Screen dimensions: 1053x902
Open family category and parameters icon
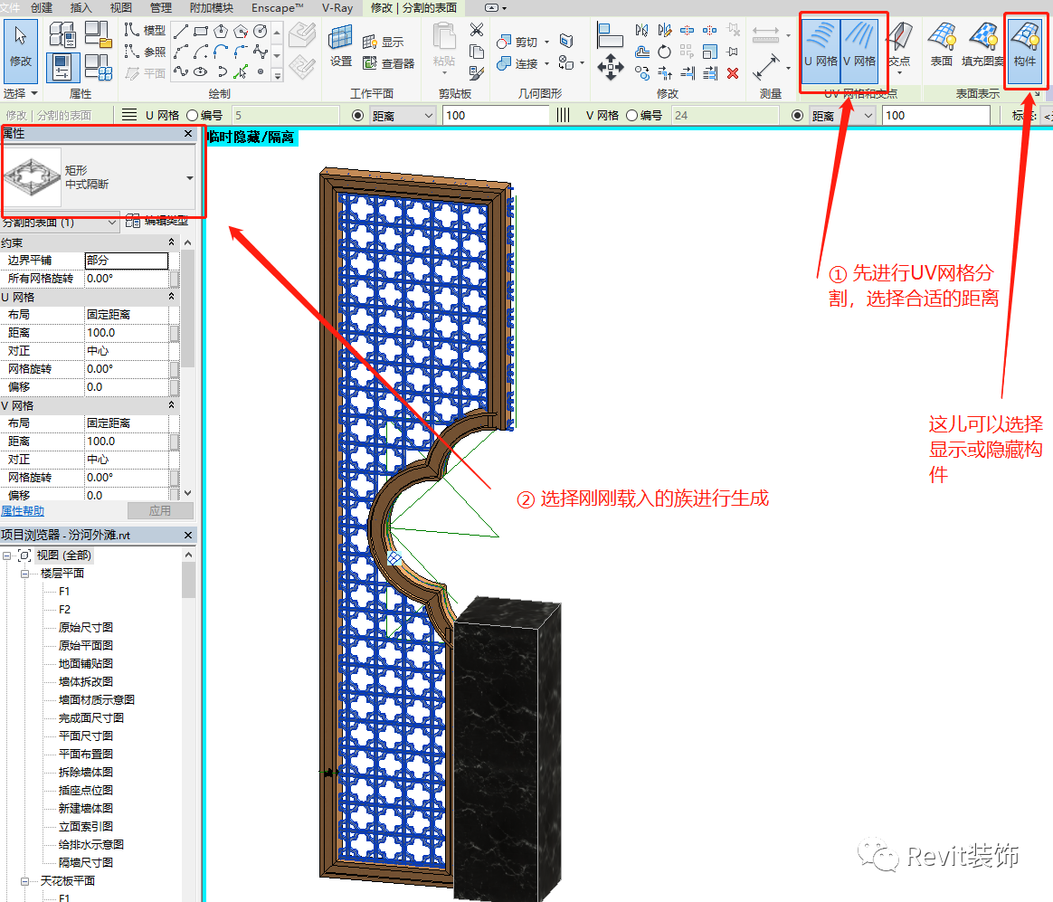(98, 33)
